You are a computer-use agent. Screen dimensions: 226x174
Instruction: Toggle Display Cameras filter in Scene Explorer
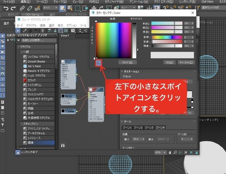pyautogui.click(x=3, y=52)
